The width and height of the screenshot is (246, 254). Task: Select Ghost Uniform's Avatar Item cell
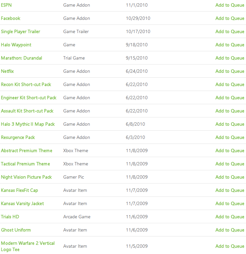(75, 230)
